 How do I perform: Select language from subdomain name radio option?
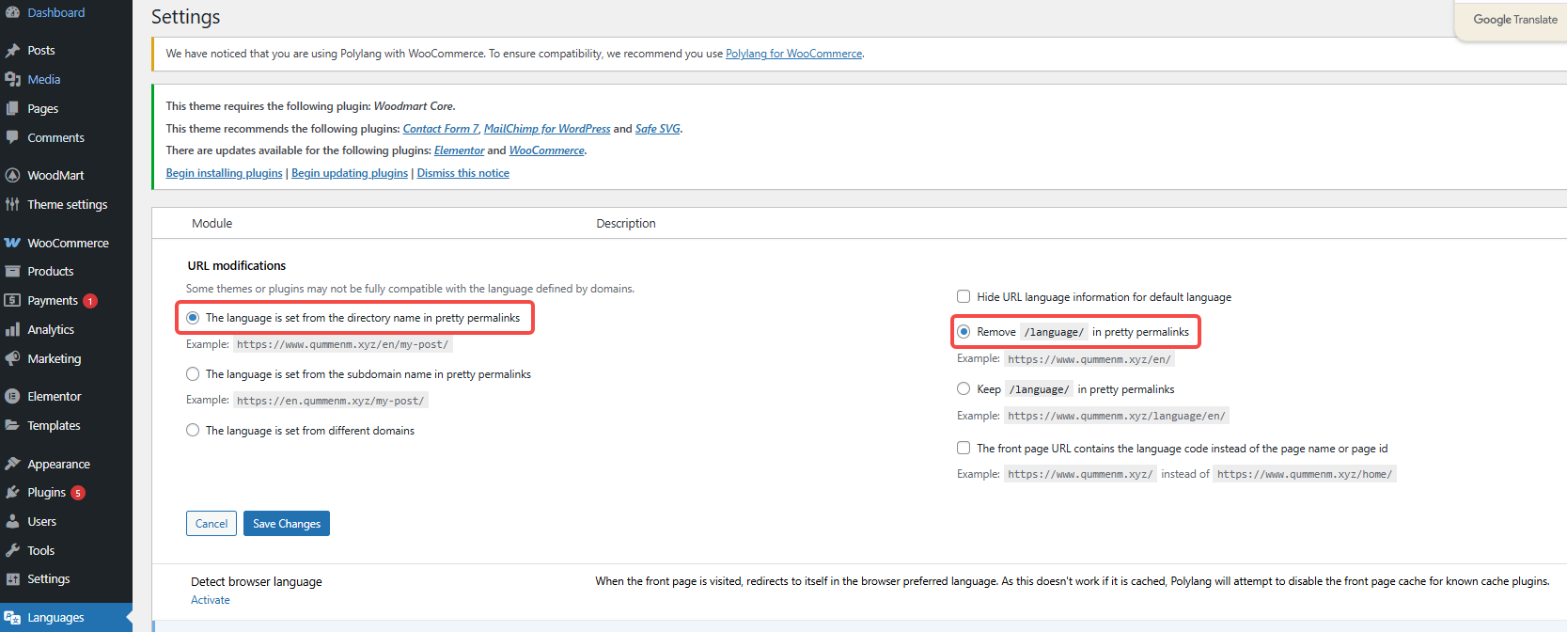[x=193, y=374]
